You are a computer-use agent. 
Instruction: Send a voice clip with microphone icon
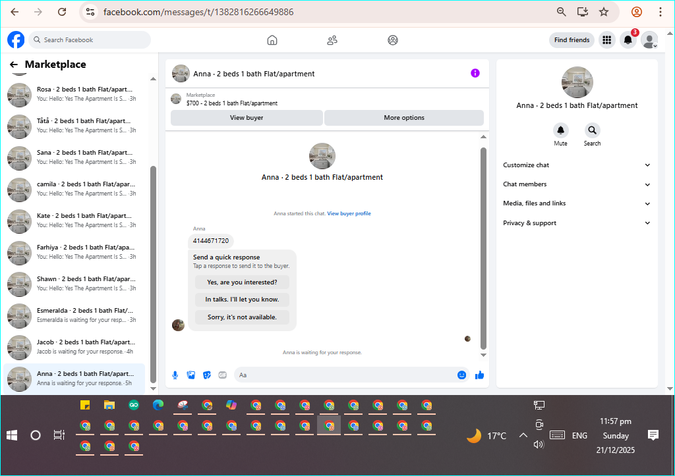[175, 375]
